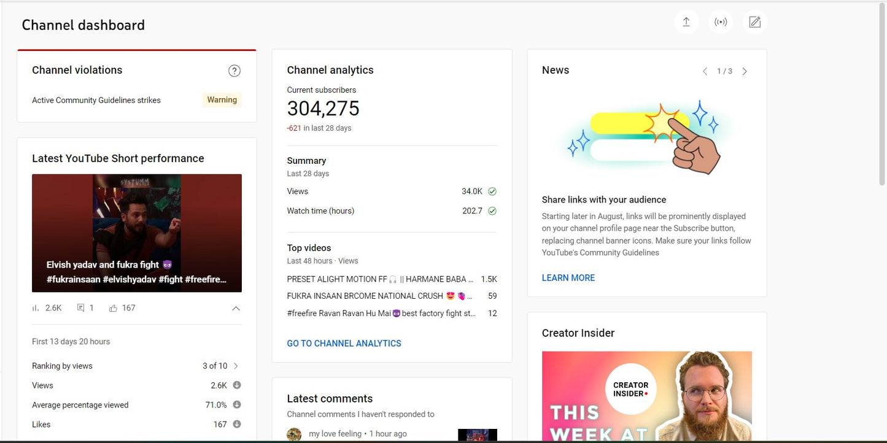
Task: Click the Short's comments count icon
Action: (x=80, y=308)
